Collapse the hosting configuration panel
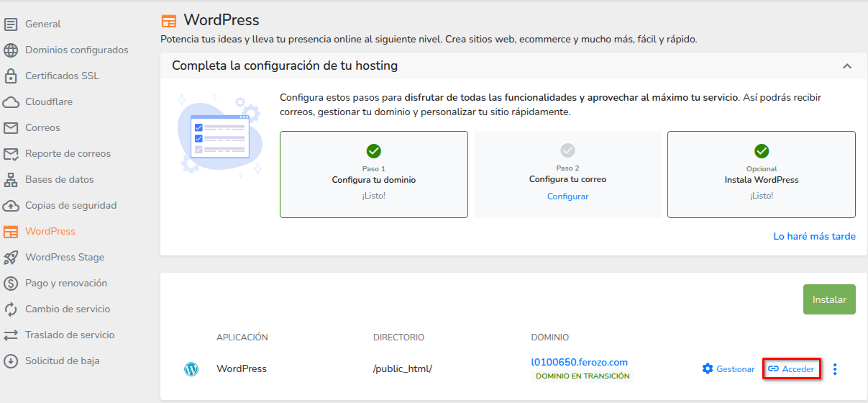 pos(847,66)
